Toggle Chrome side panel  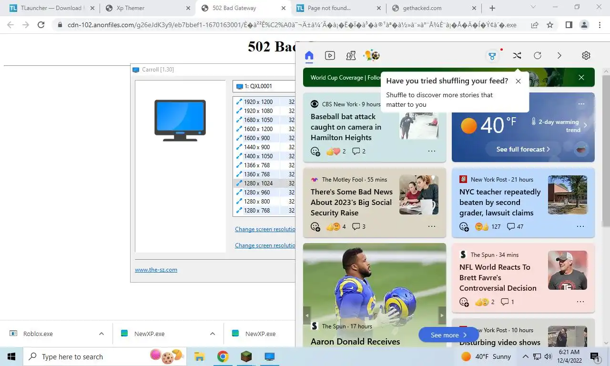(569, 25)
